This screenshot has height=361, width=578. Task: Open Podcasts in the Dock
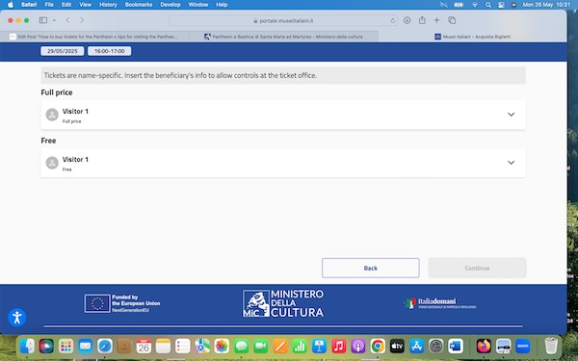click(358, 347)
